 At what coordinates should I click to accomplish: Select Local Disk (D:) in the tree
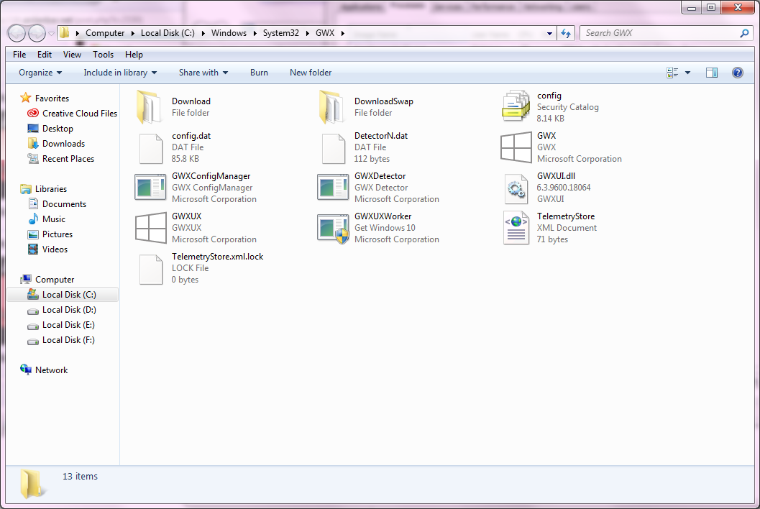(62, 310)
